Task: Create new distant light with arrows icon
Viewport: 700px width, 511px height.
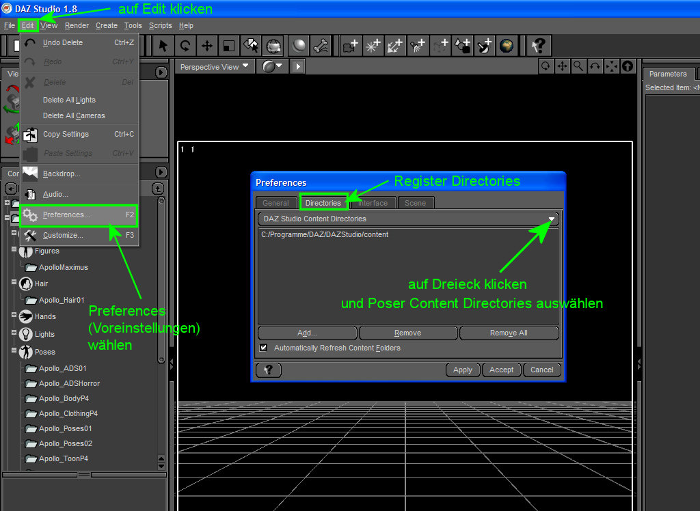Action: click(x=395, y=46)
